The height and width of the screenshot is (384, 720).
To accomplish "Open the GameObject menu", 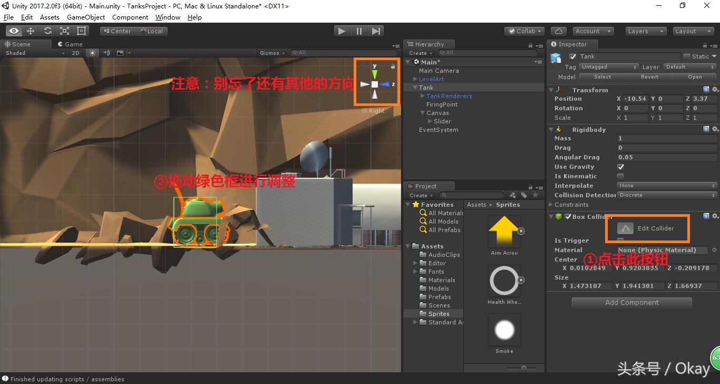I will point(86,17).
